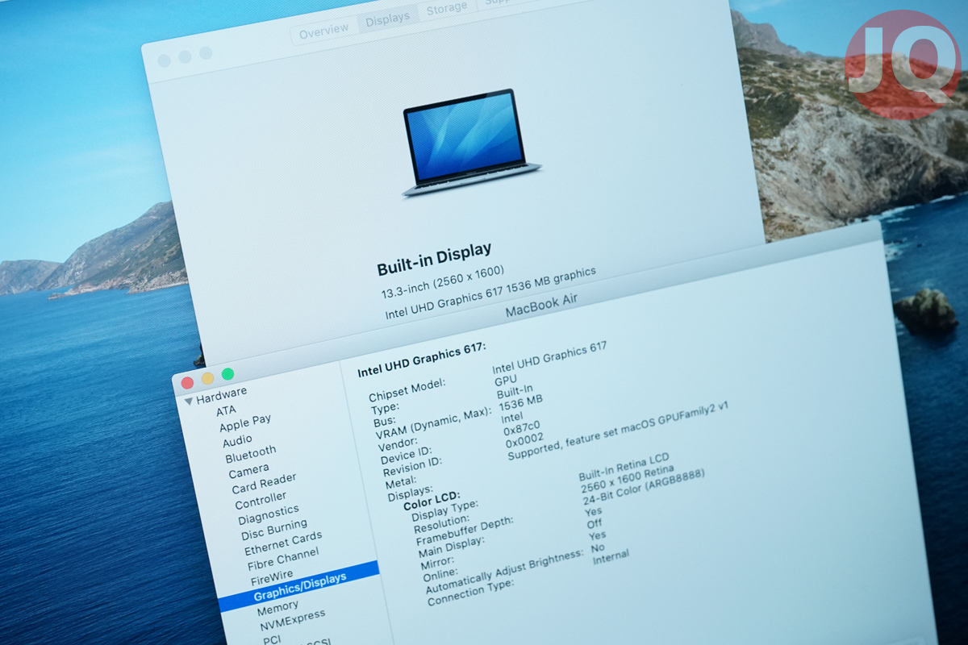
Task: Click the "Off" mirror value
Action: point(595,524)
